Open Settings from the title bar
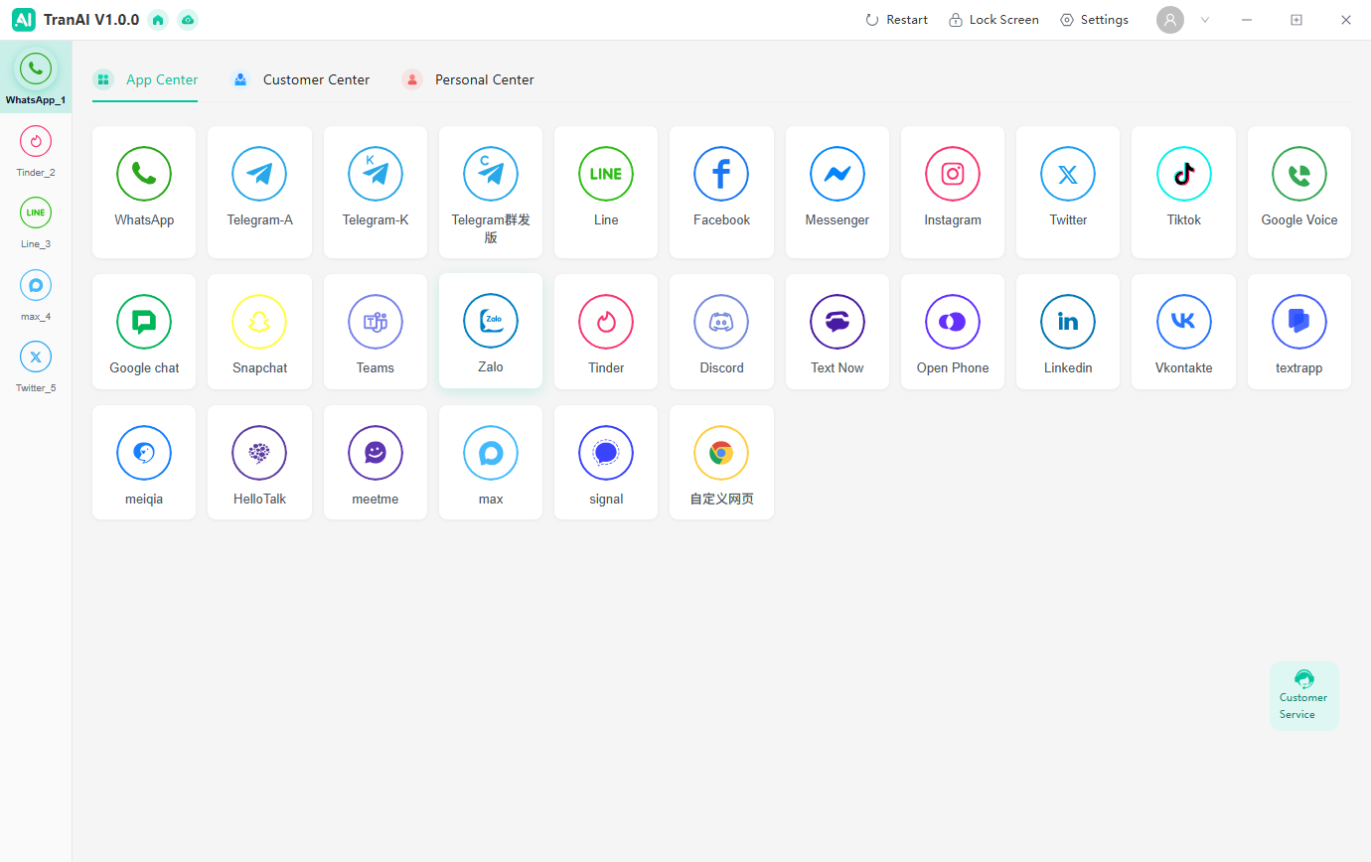Screen dimensions: 1371x862 (x=1094, y=20)
